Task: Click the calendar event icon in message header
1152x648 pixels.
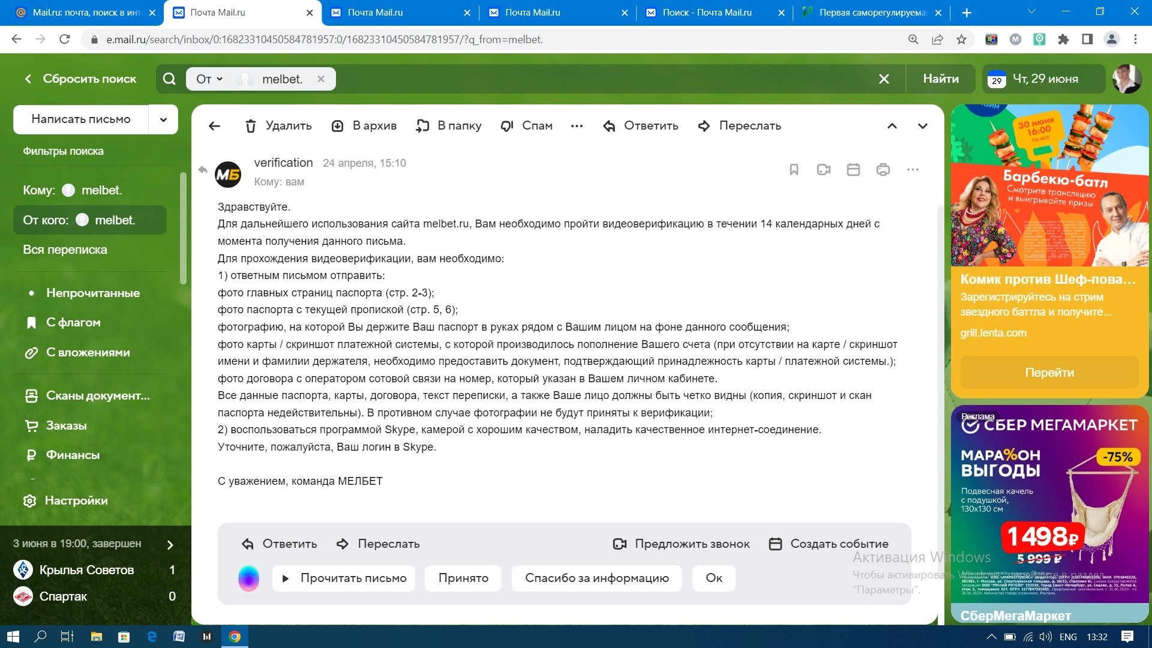Action: [x=853, y=170]
